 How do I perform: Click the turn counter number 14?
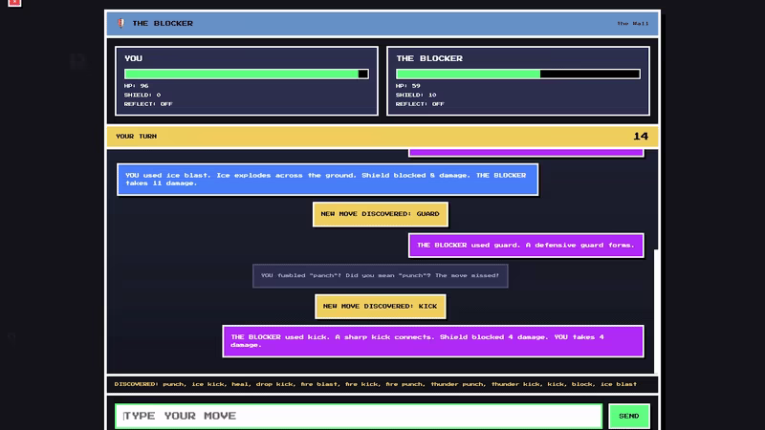641,137
